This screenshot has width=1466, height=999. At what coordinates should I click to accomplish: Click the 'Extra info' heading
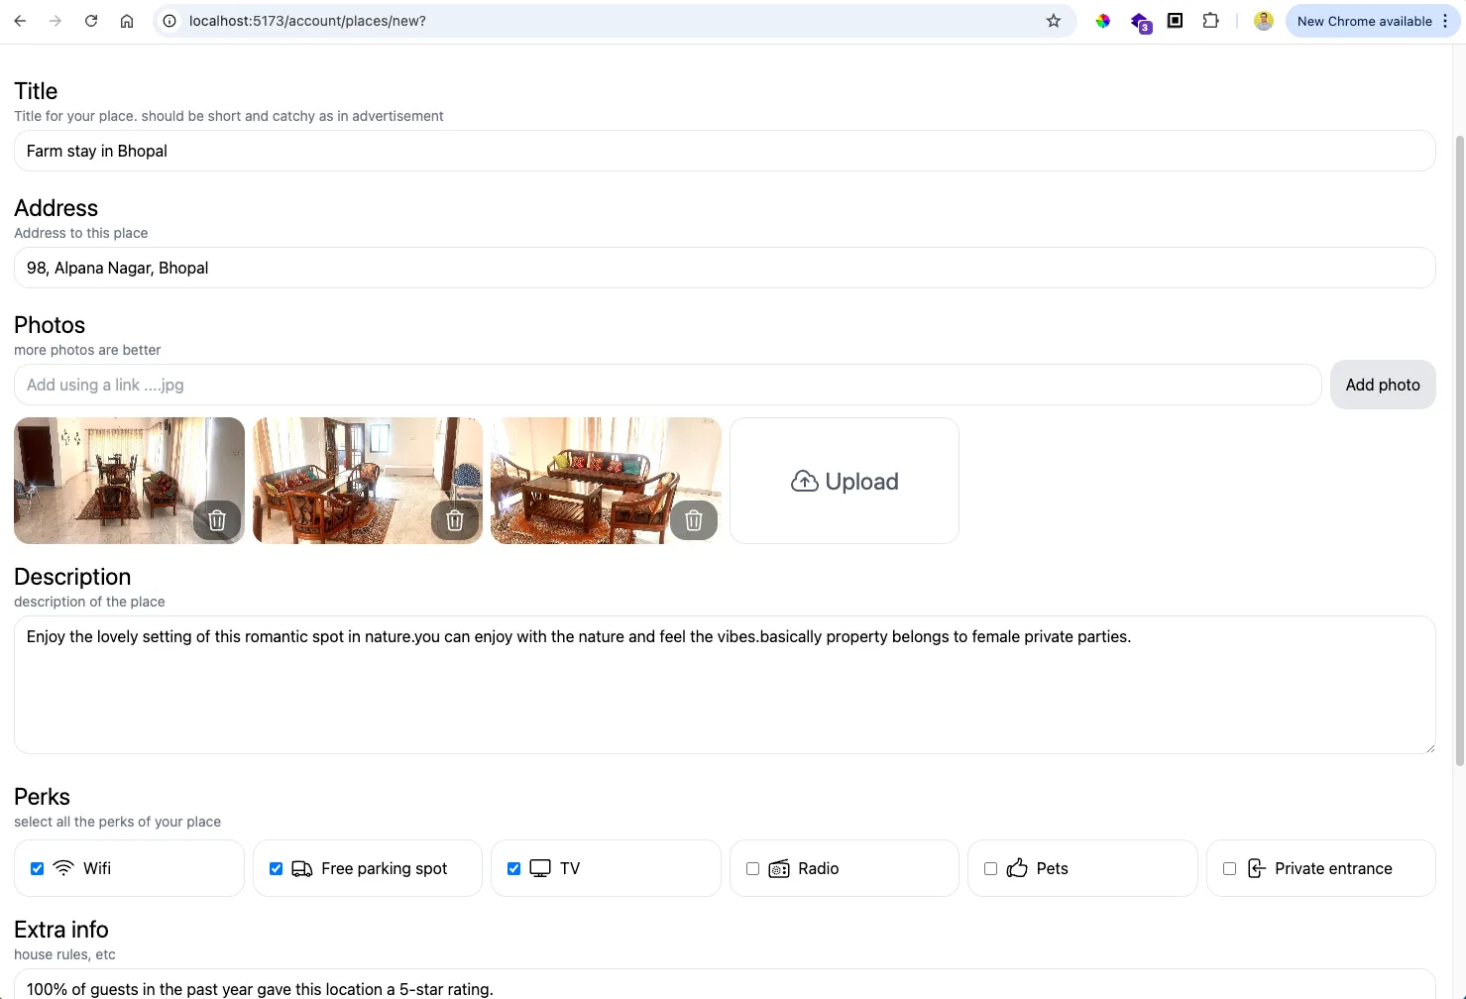(x=61, y=930)
